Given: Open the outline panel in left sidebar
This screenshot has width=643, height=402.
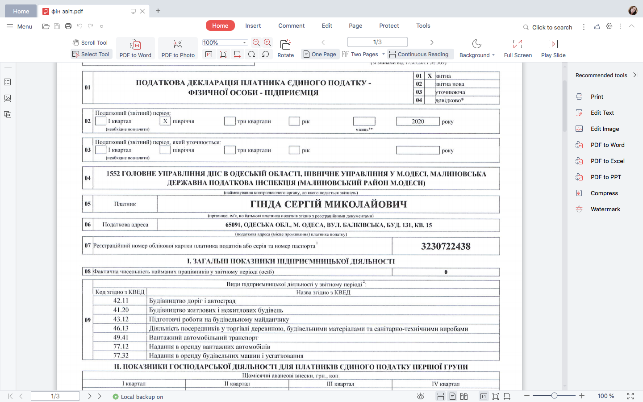Looking at the screenshot, I should 8,82.
